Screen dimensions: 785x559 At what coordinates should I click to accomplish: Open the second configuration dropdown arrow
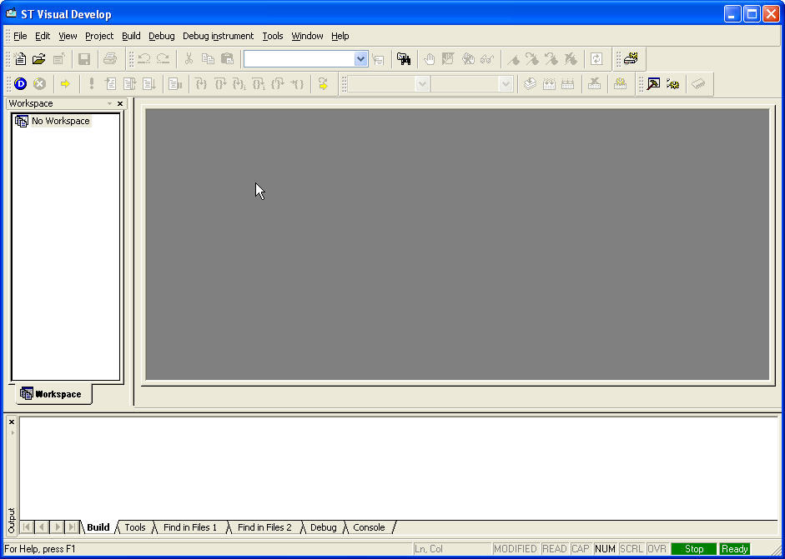(506, 84)
